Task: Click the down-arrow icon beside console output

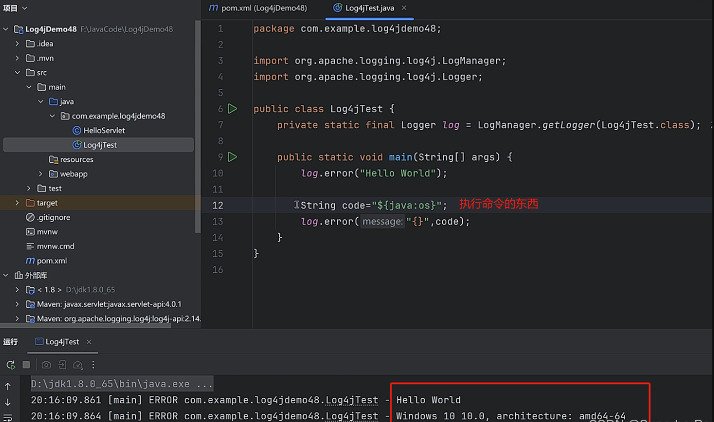Action: 8,402
